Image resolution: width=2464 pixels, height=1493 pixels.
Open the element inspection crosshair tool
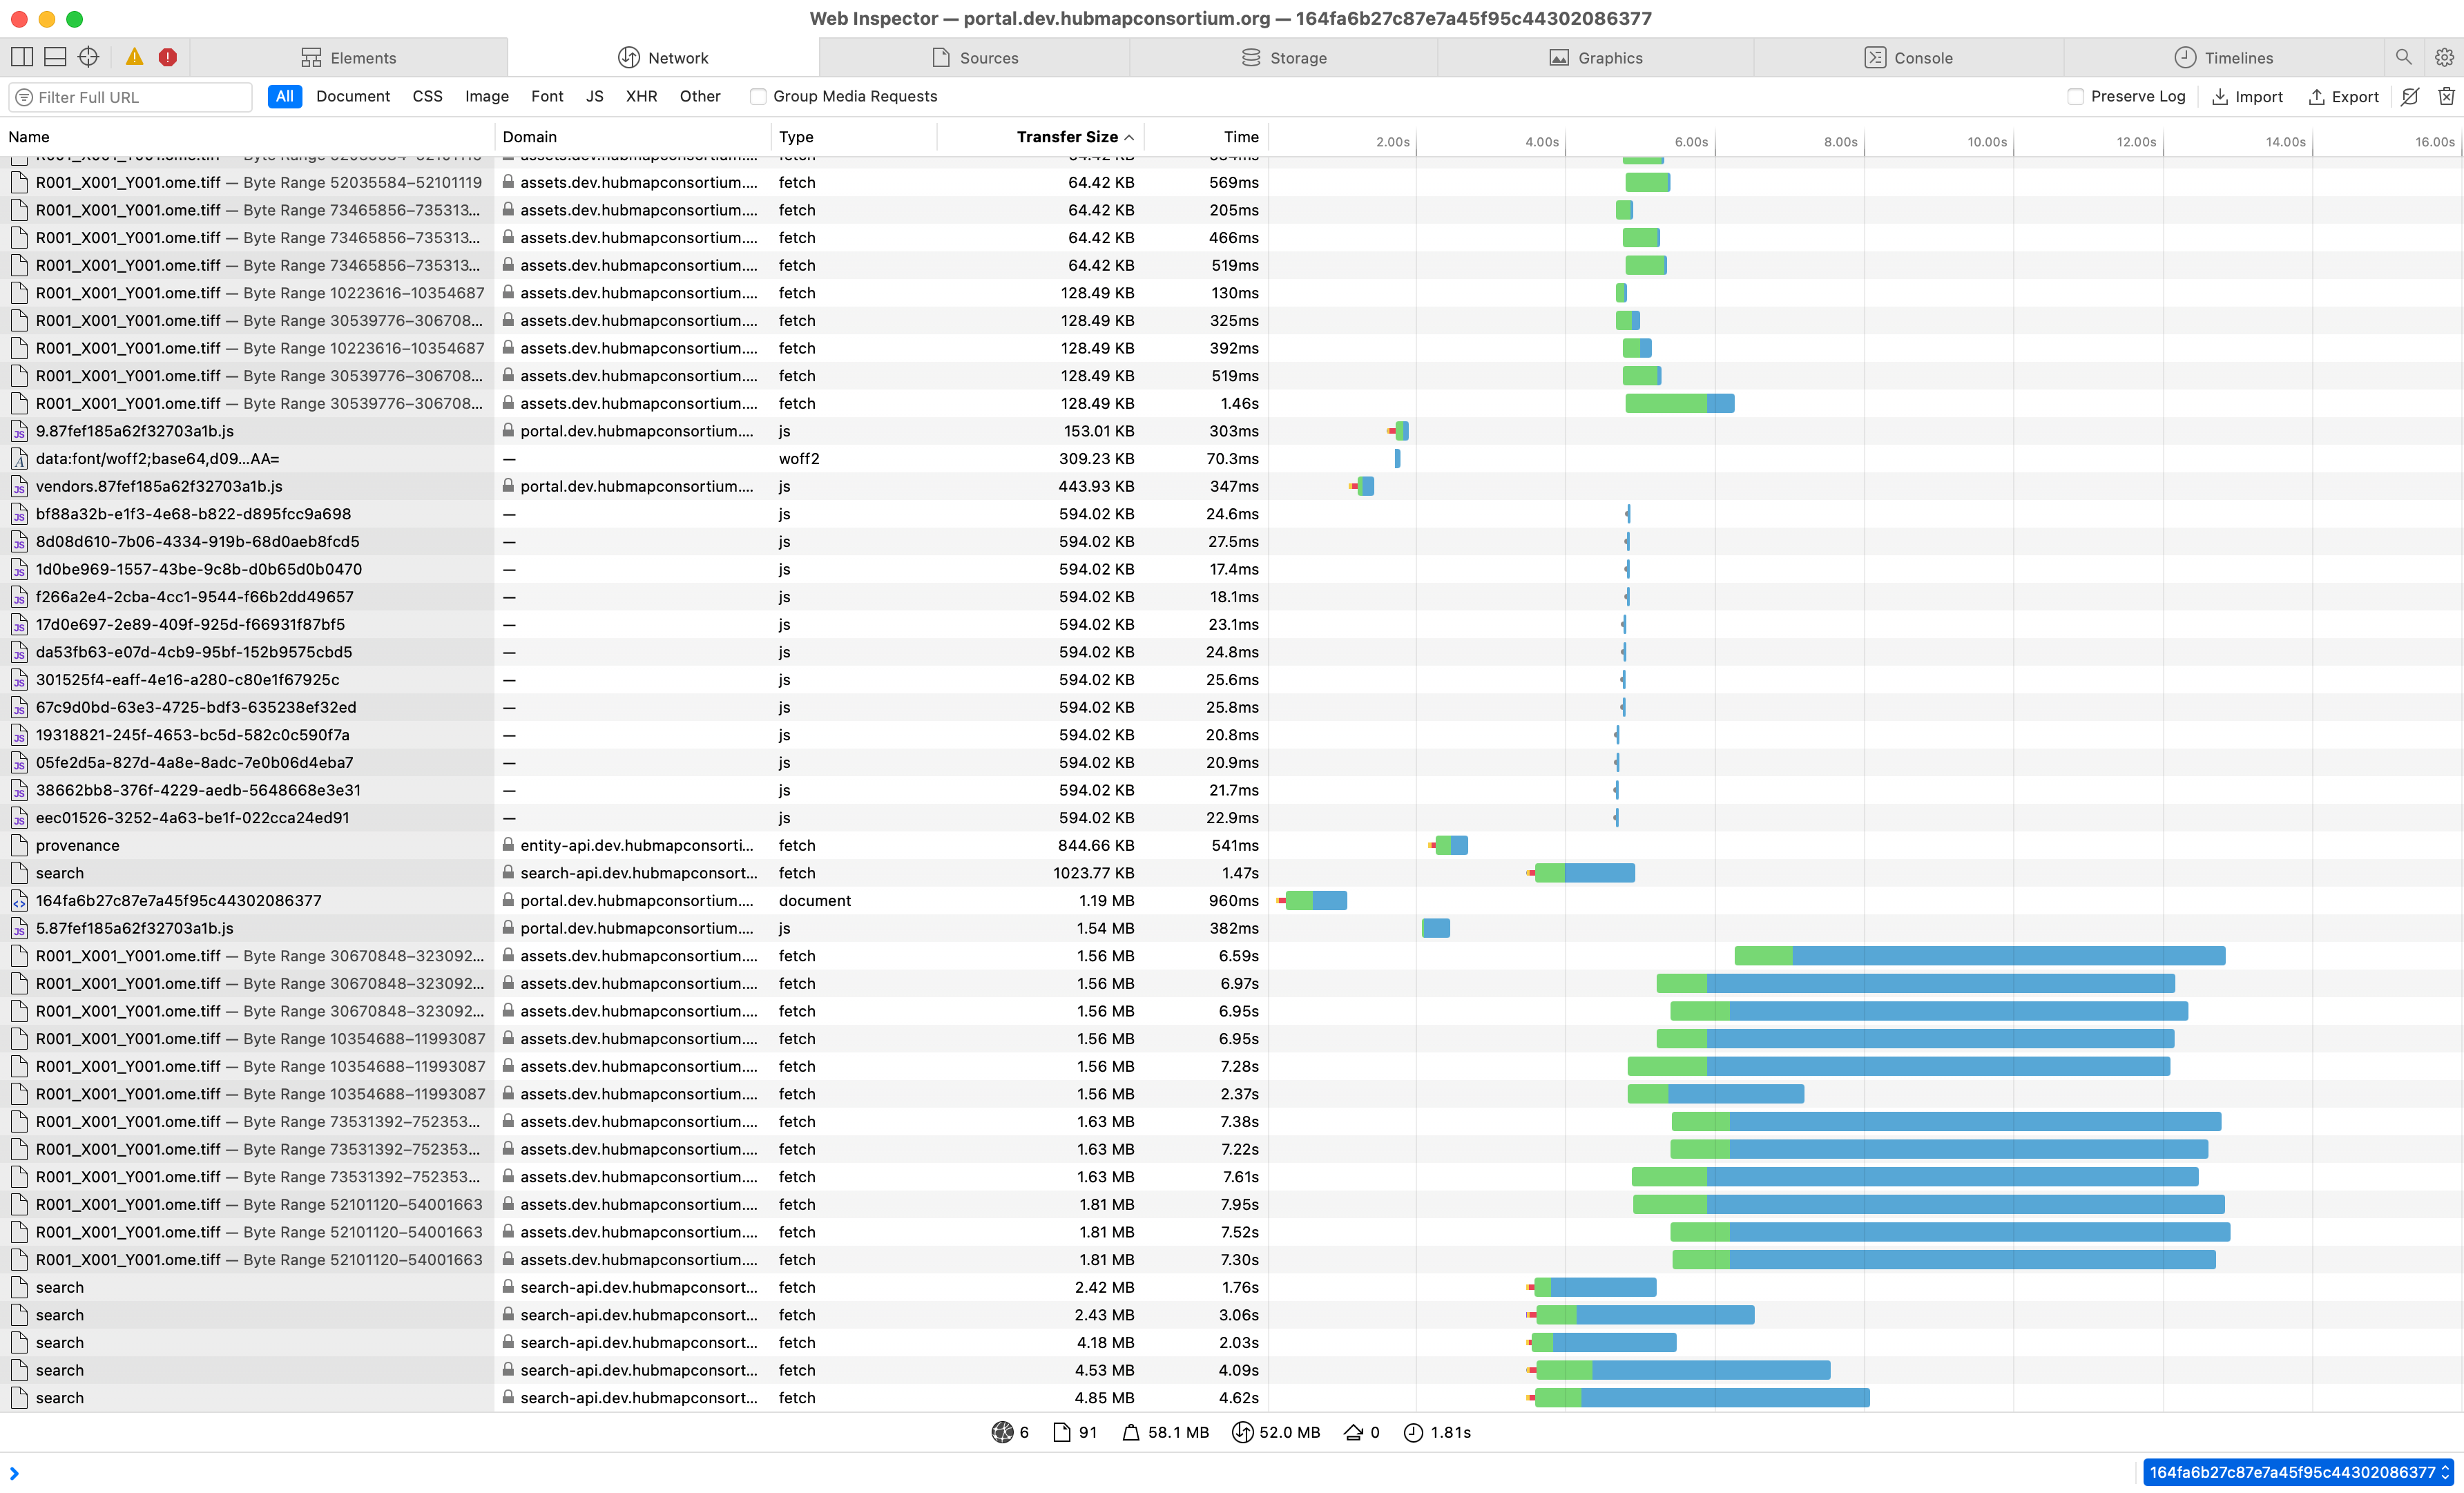[88, 57]
